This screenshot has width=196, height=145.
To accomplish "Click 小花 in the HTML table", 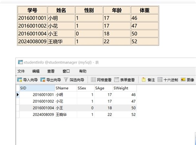I will click(61, 26).
